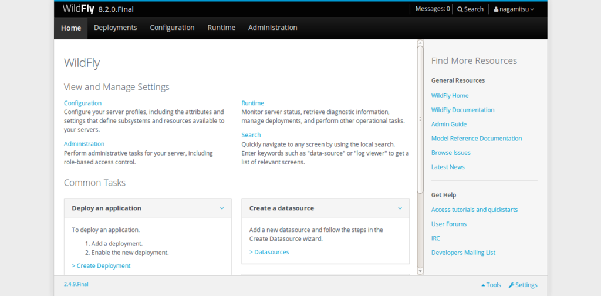The height and width of the screenshot is (296, 601).
Task: Open the Search link in main content
Action: click(251, 135)
